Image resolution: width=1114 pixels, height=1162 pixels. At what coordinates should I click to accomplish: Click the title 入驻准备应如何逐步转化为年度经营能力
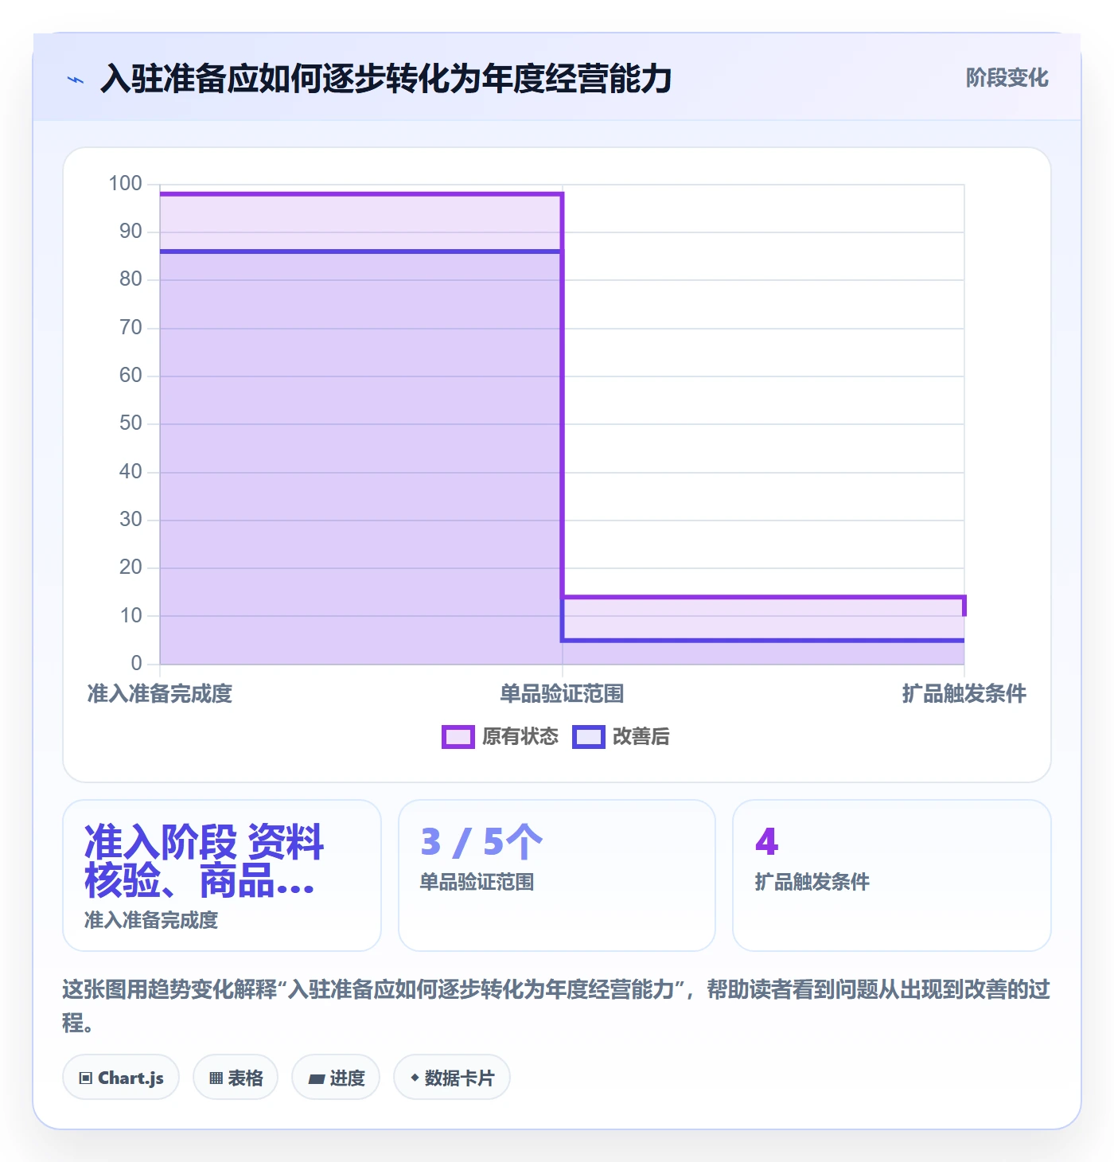pyautogui.click(x=386, y=79)
